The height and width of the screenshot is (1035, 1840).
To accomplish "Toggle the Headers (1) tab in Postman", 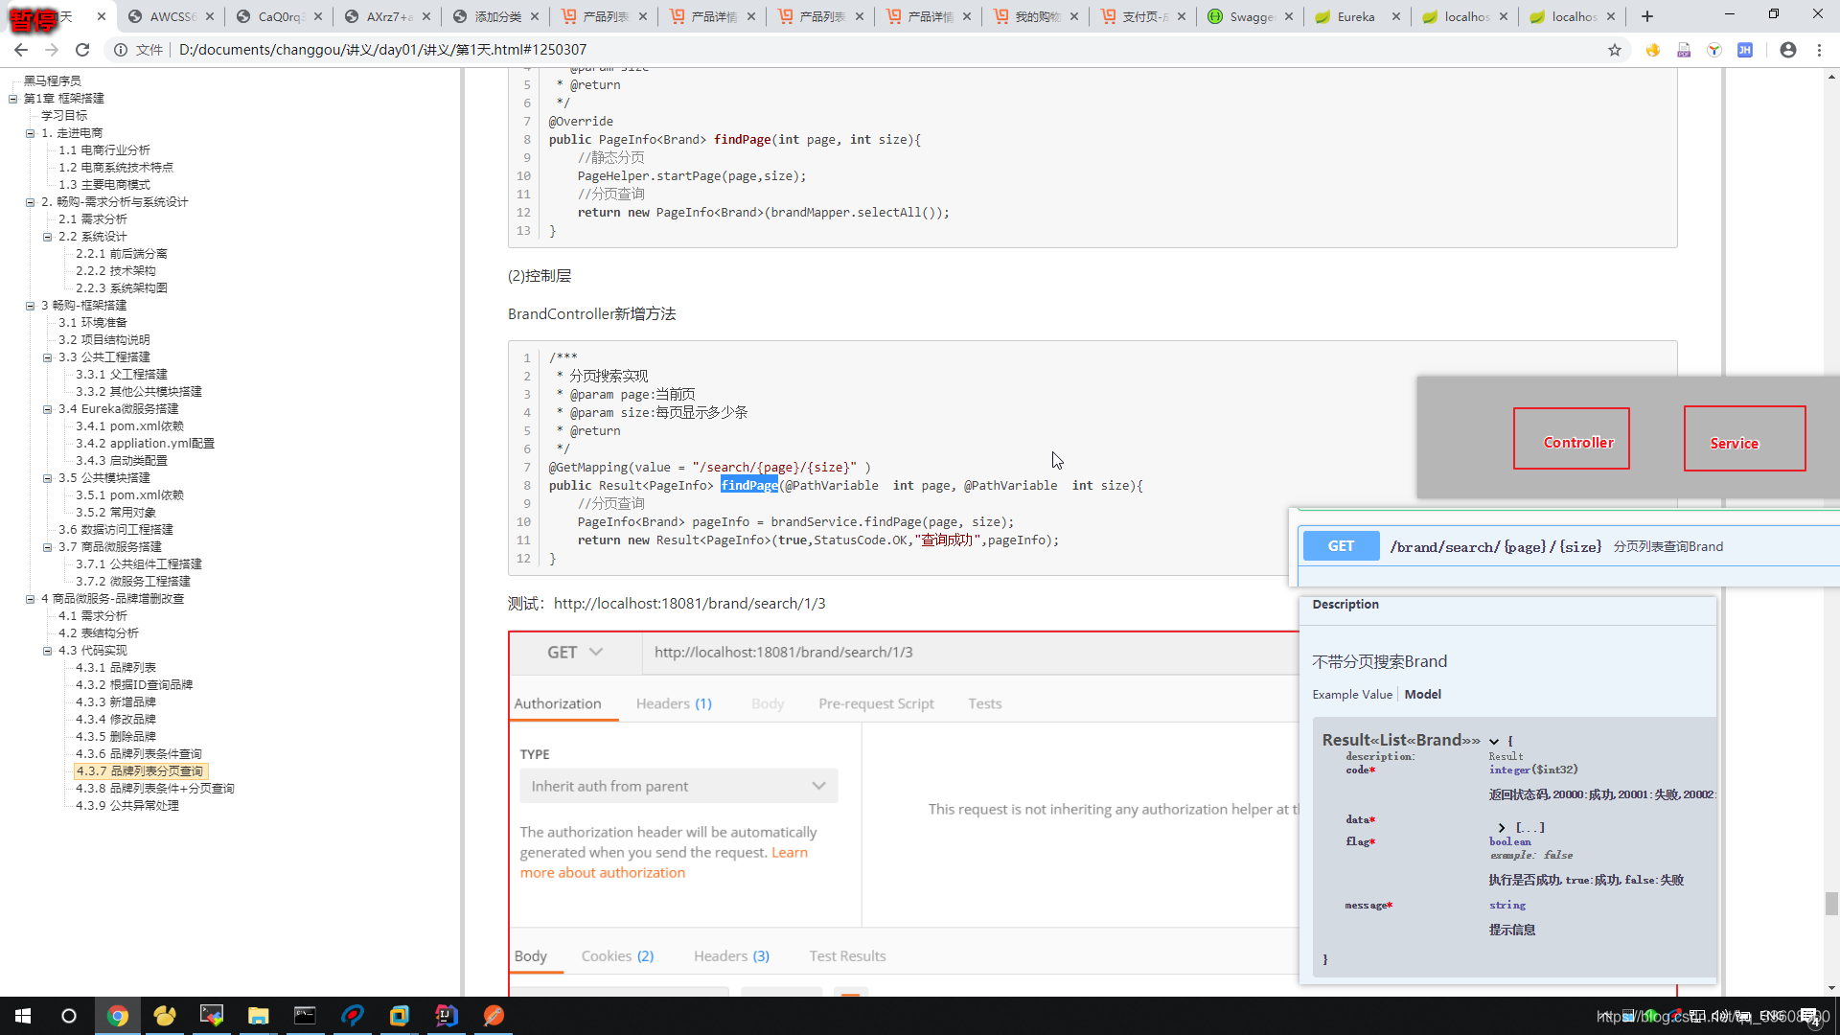I will coord(674,702).
